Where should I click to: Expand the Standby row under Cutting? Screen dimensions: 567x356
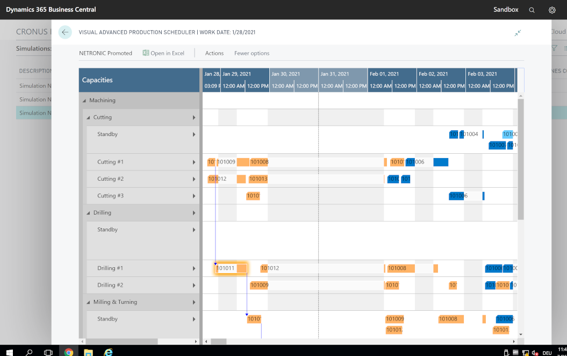click(x=195, y=134)
